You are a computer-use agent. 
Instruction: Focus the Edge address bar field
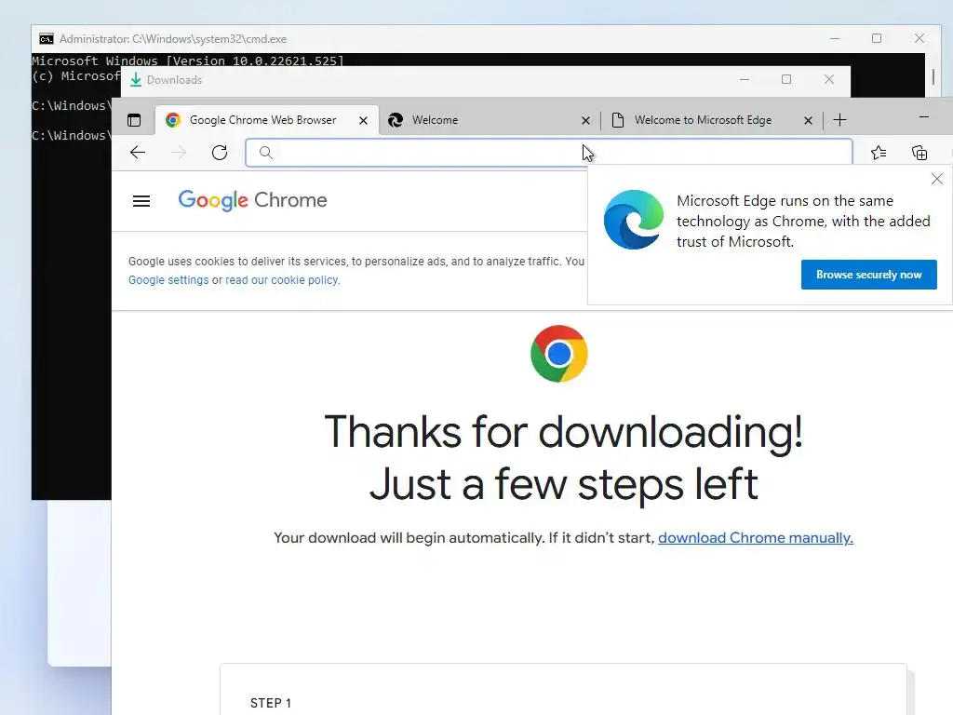click(549, 153)
